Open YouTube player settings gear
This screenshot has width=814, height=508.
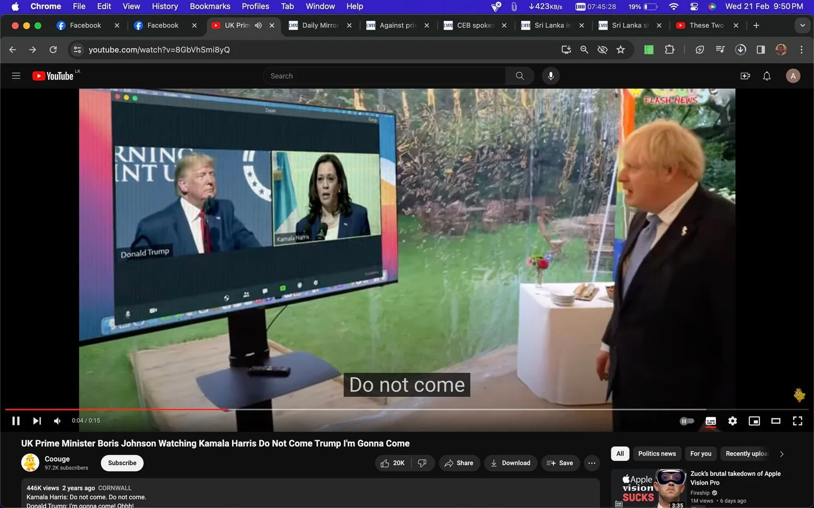tap(732, 421)
